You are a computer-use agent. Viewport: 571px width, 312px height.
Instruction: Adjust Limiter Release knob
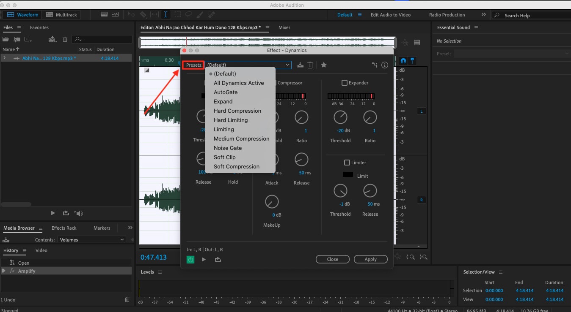pyautogui.click(x=370, y=191)
